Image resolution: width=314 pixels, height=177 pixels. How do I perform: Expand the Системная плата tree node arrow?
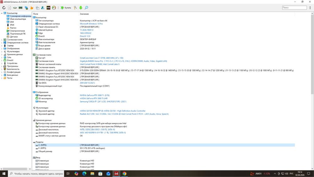pyautogui.click(x=2, y=40)
